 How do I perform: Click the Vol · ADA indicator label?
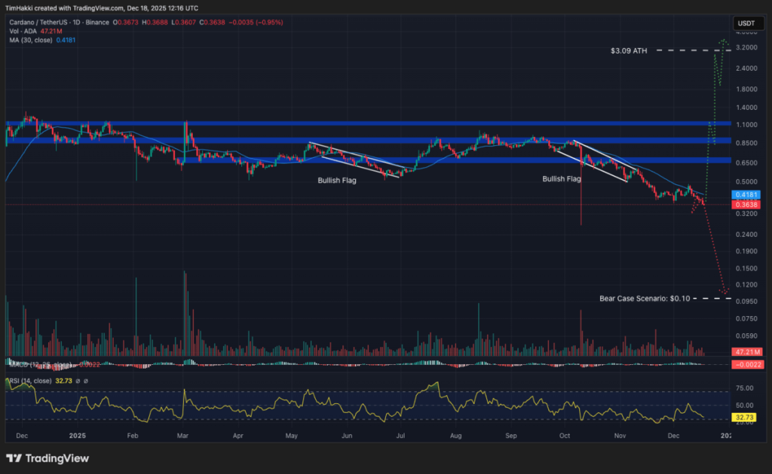click(23, 32)
